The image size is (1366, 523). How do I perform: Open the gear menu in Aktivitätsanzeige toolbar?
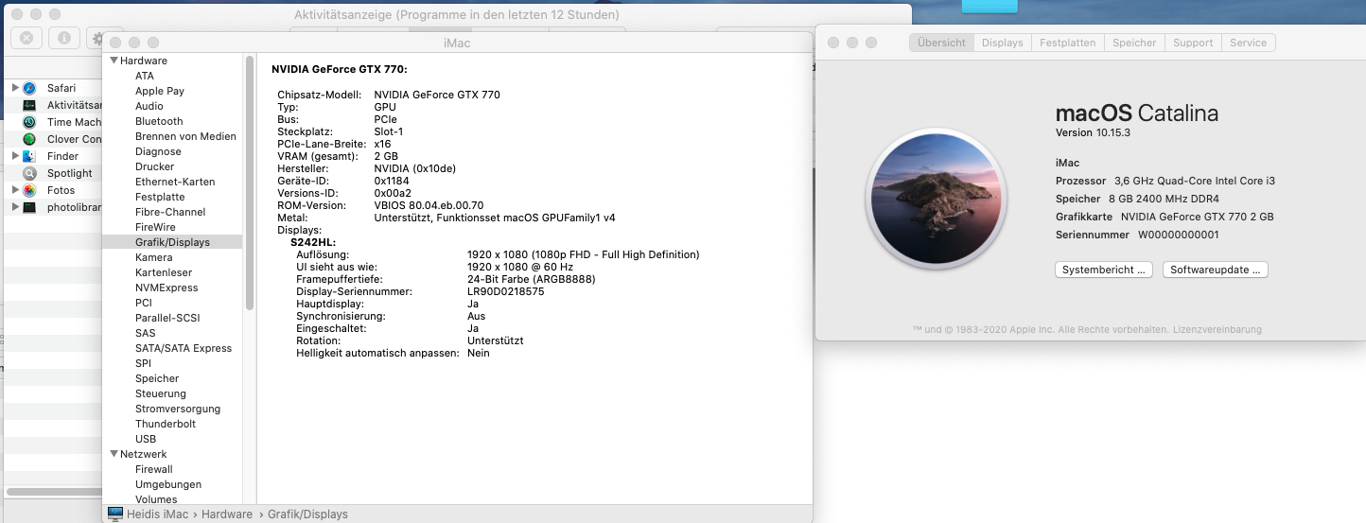(x=97, y=38)
